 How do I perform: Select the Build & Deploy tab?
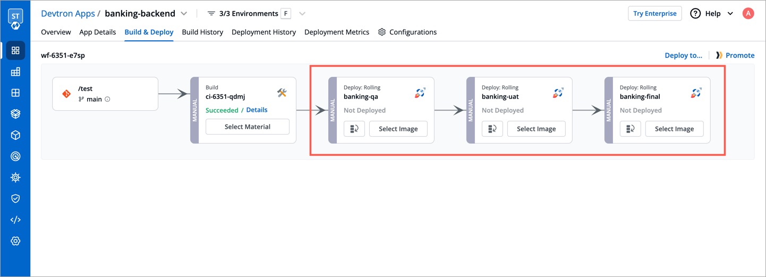(x=149, y=32)
